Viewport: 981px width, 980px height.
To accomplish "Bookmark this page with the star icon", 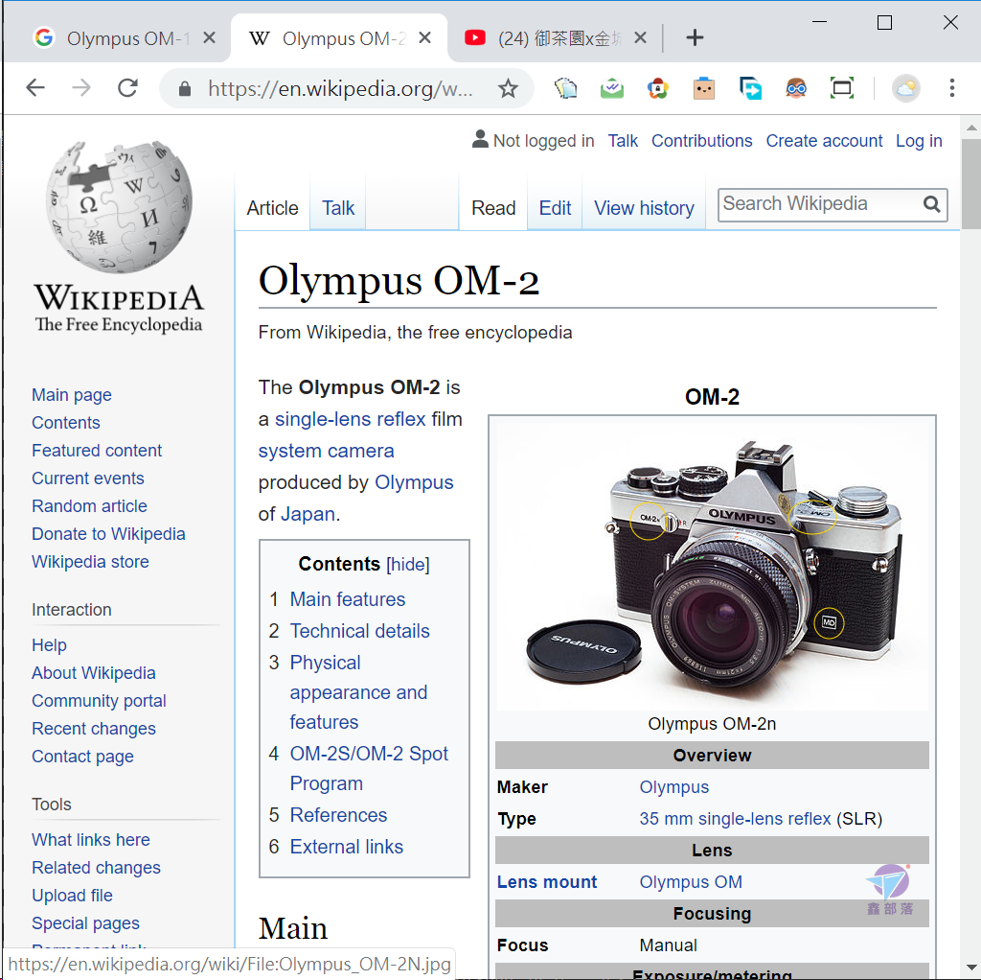I will [x=508, y=88].
